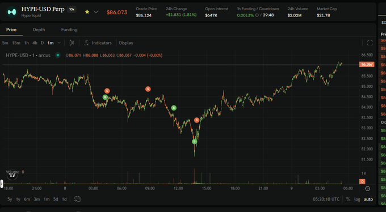The width and height of the screenshot is (386, 212).
Task: Click the lowest Buy marker near 82.500
Action: click(195, 142)
